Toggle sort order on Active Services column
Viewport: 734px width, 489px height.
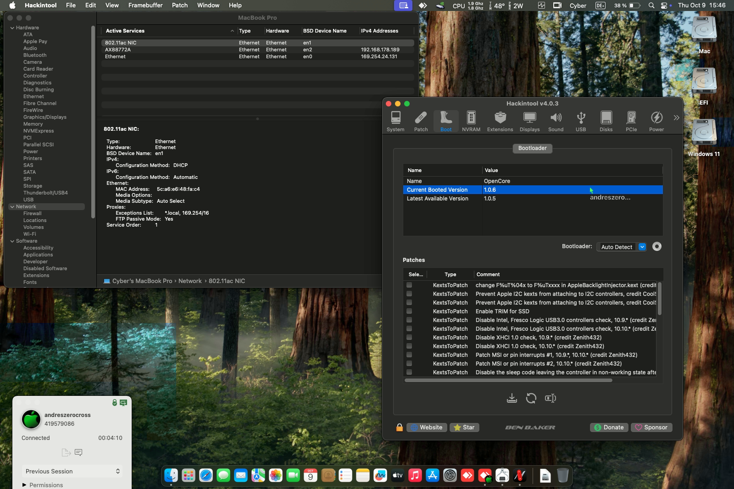168,31
